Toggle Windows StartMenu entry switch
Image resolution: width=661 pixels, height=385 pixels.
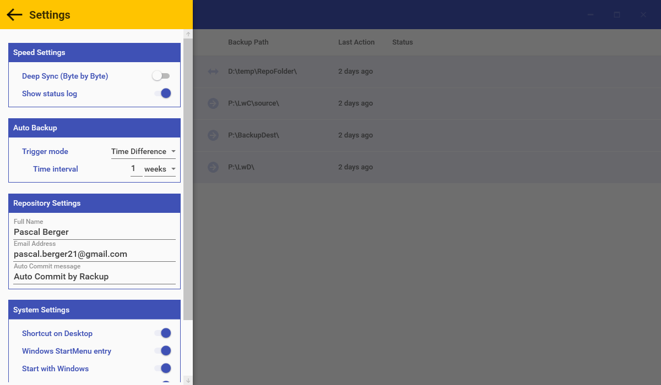pyautogui.click(x=162, y=351)
